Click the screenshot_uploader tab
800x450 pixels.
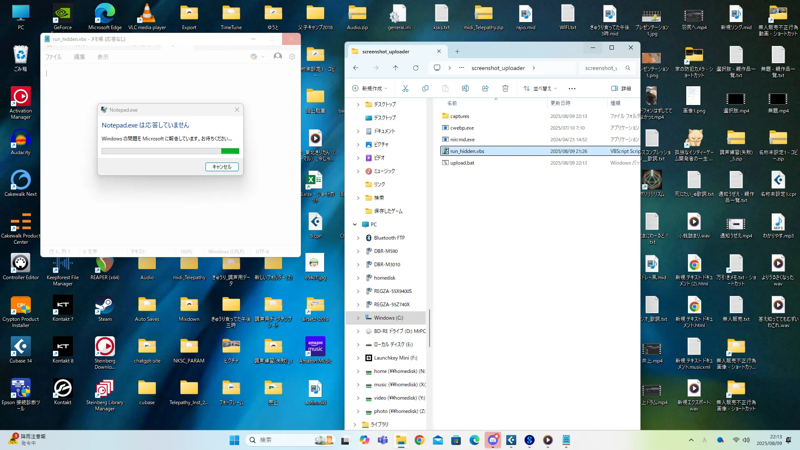tap(386, 52)
